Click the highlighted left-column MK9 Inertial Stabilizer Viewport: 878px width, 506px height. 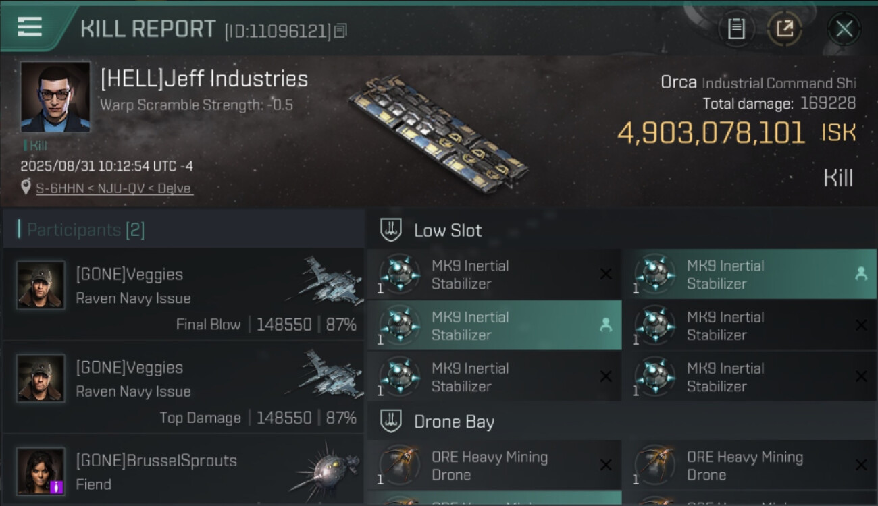pyautogui.click(x=494, y=326)
